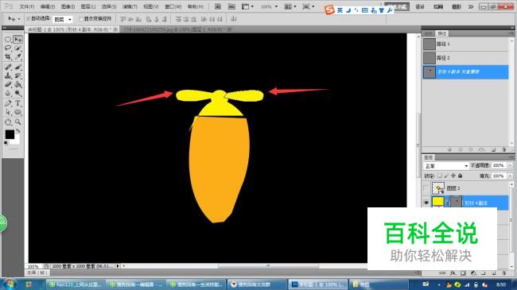
Task: Select the Move tool in toolbox
Action: tap(17, 40)
